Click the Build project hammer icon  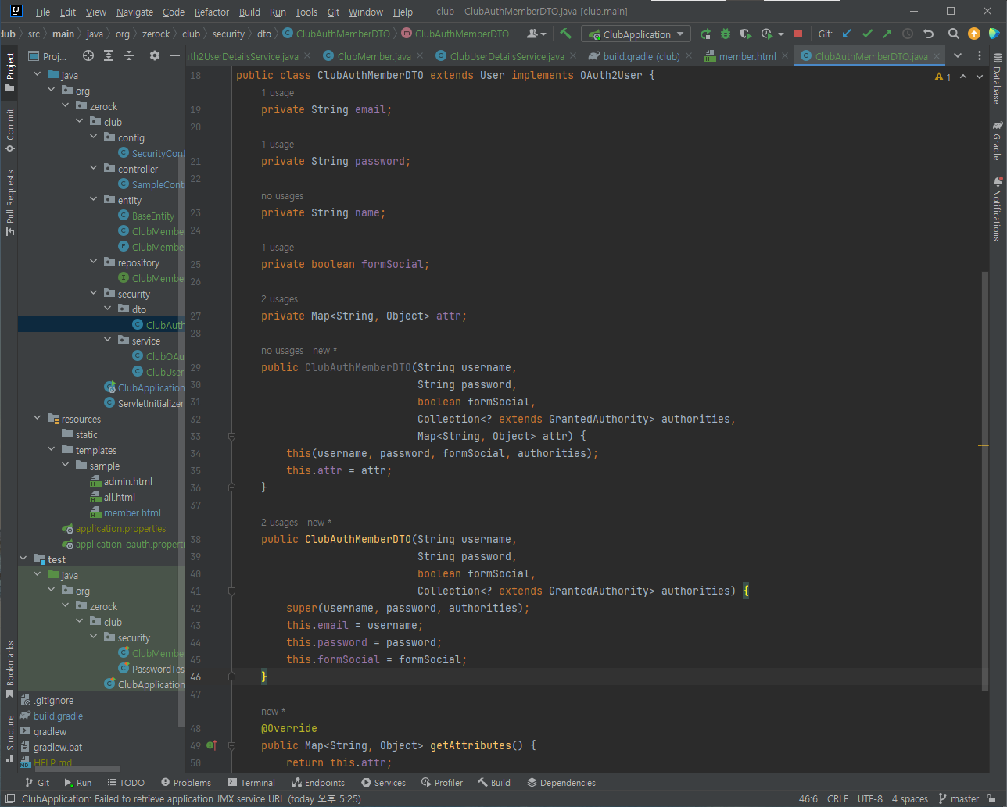click(x=565, y=34)
